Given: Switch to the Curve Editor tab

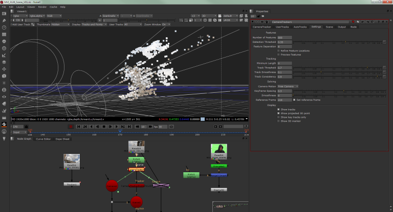Looking at the screenshot, I should click(x=43, y=139).
